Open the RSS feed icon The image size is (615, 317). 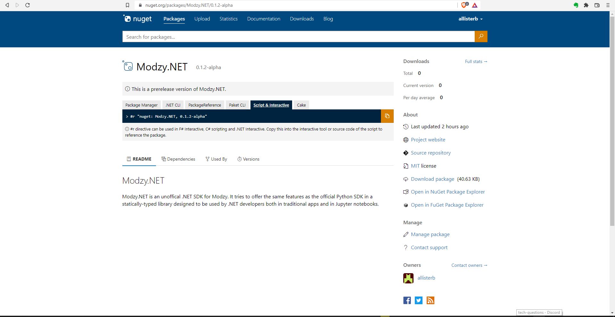[x=430, y=300]
